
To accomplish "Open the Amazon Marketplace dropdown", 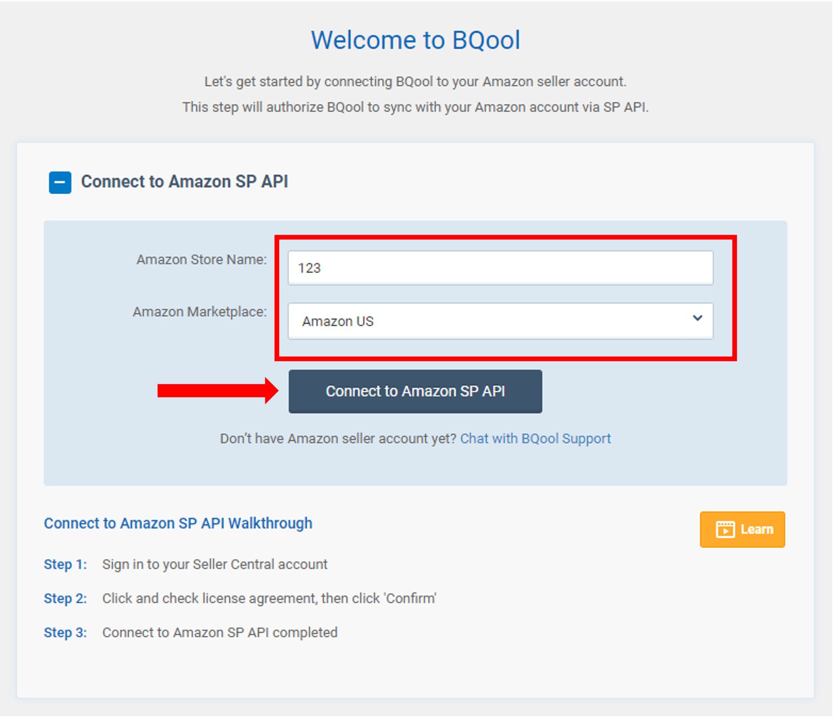I will 500,321.
